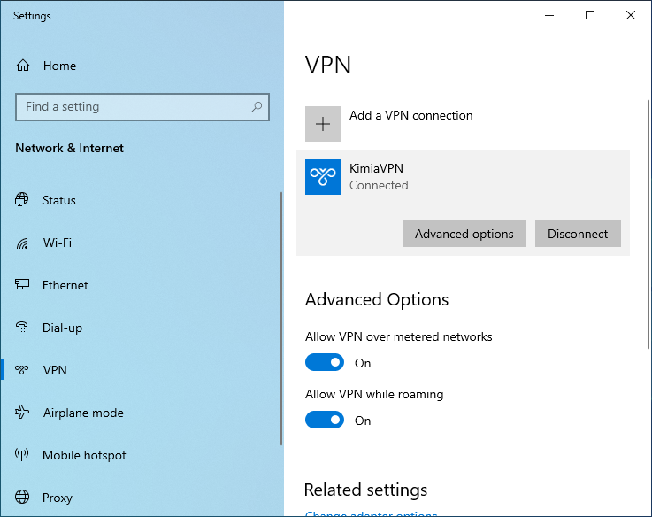Click the Mobile hotspot icon
Screen dimensions: 652x517
tap(23, 455)
